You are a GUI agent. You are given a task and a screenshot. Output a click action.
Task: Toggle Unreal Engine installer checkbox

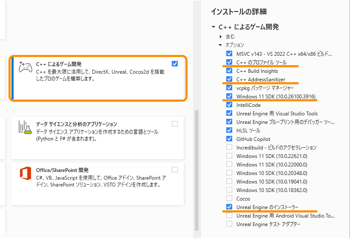[x=229, y=206]
